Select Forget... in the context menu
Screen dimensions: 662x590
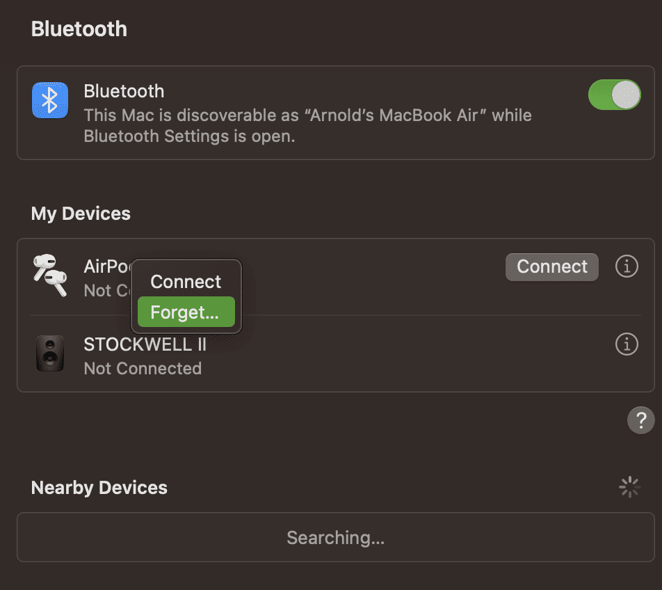[186, 312]
